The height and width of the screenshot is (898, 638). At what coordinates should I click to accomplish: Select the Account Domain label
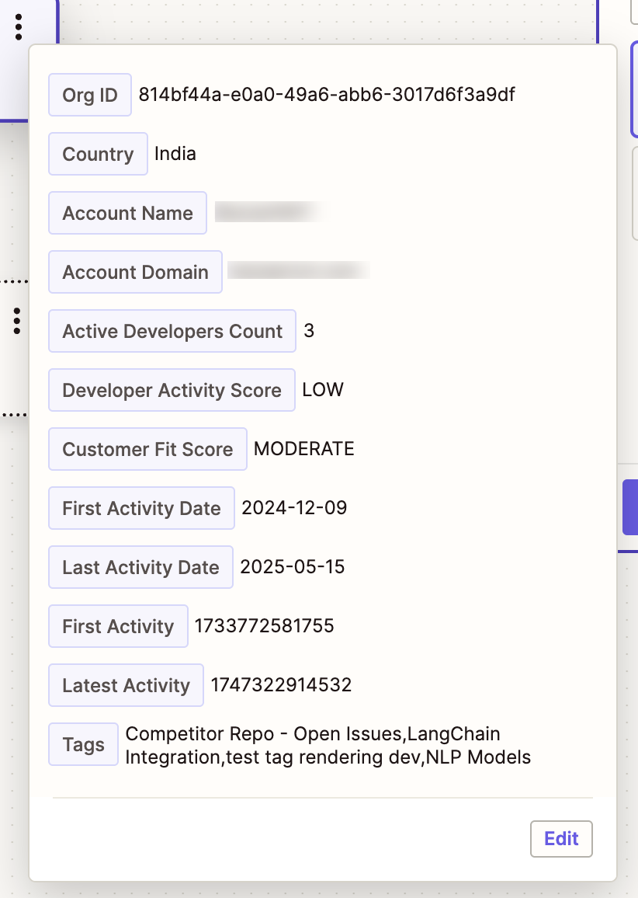pos(135,272)
